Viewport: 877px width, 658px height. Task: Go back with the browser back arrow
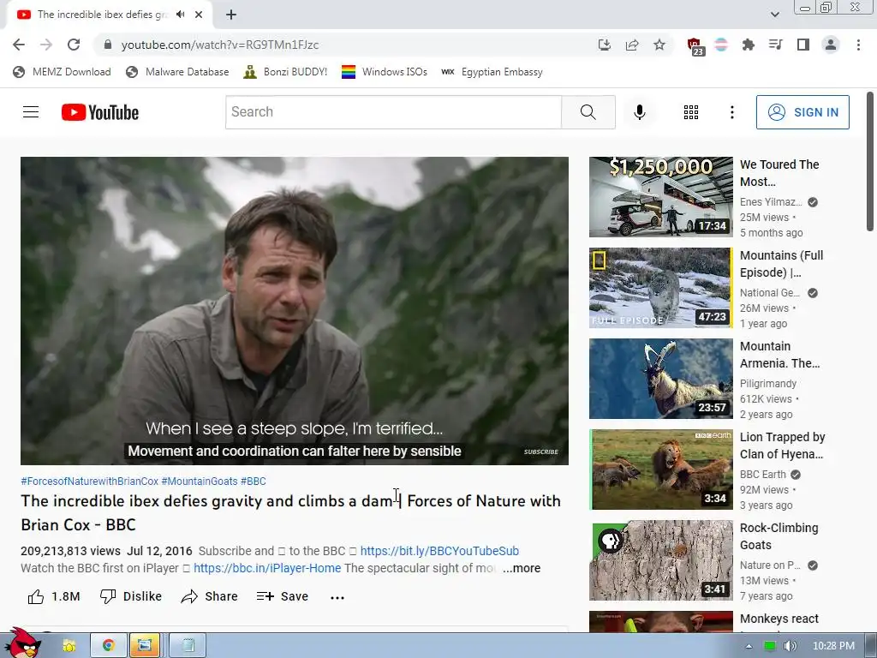(19, 45)
